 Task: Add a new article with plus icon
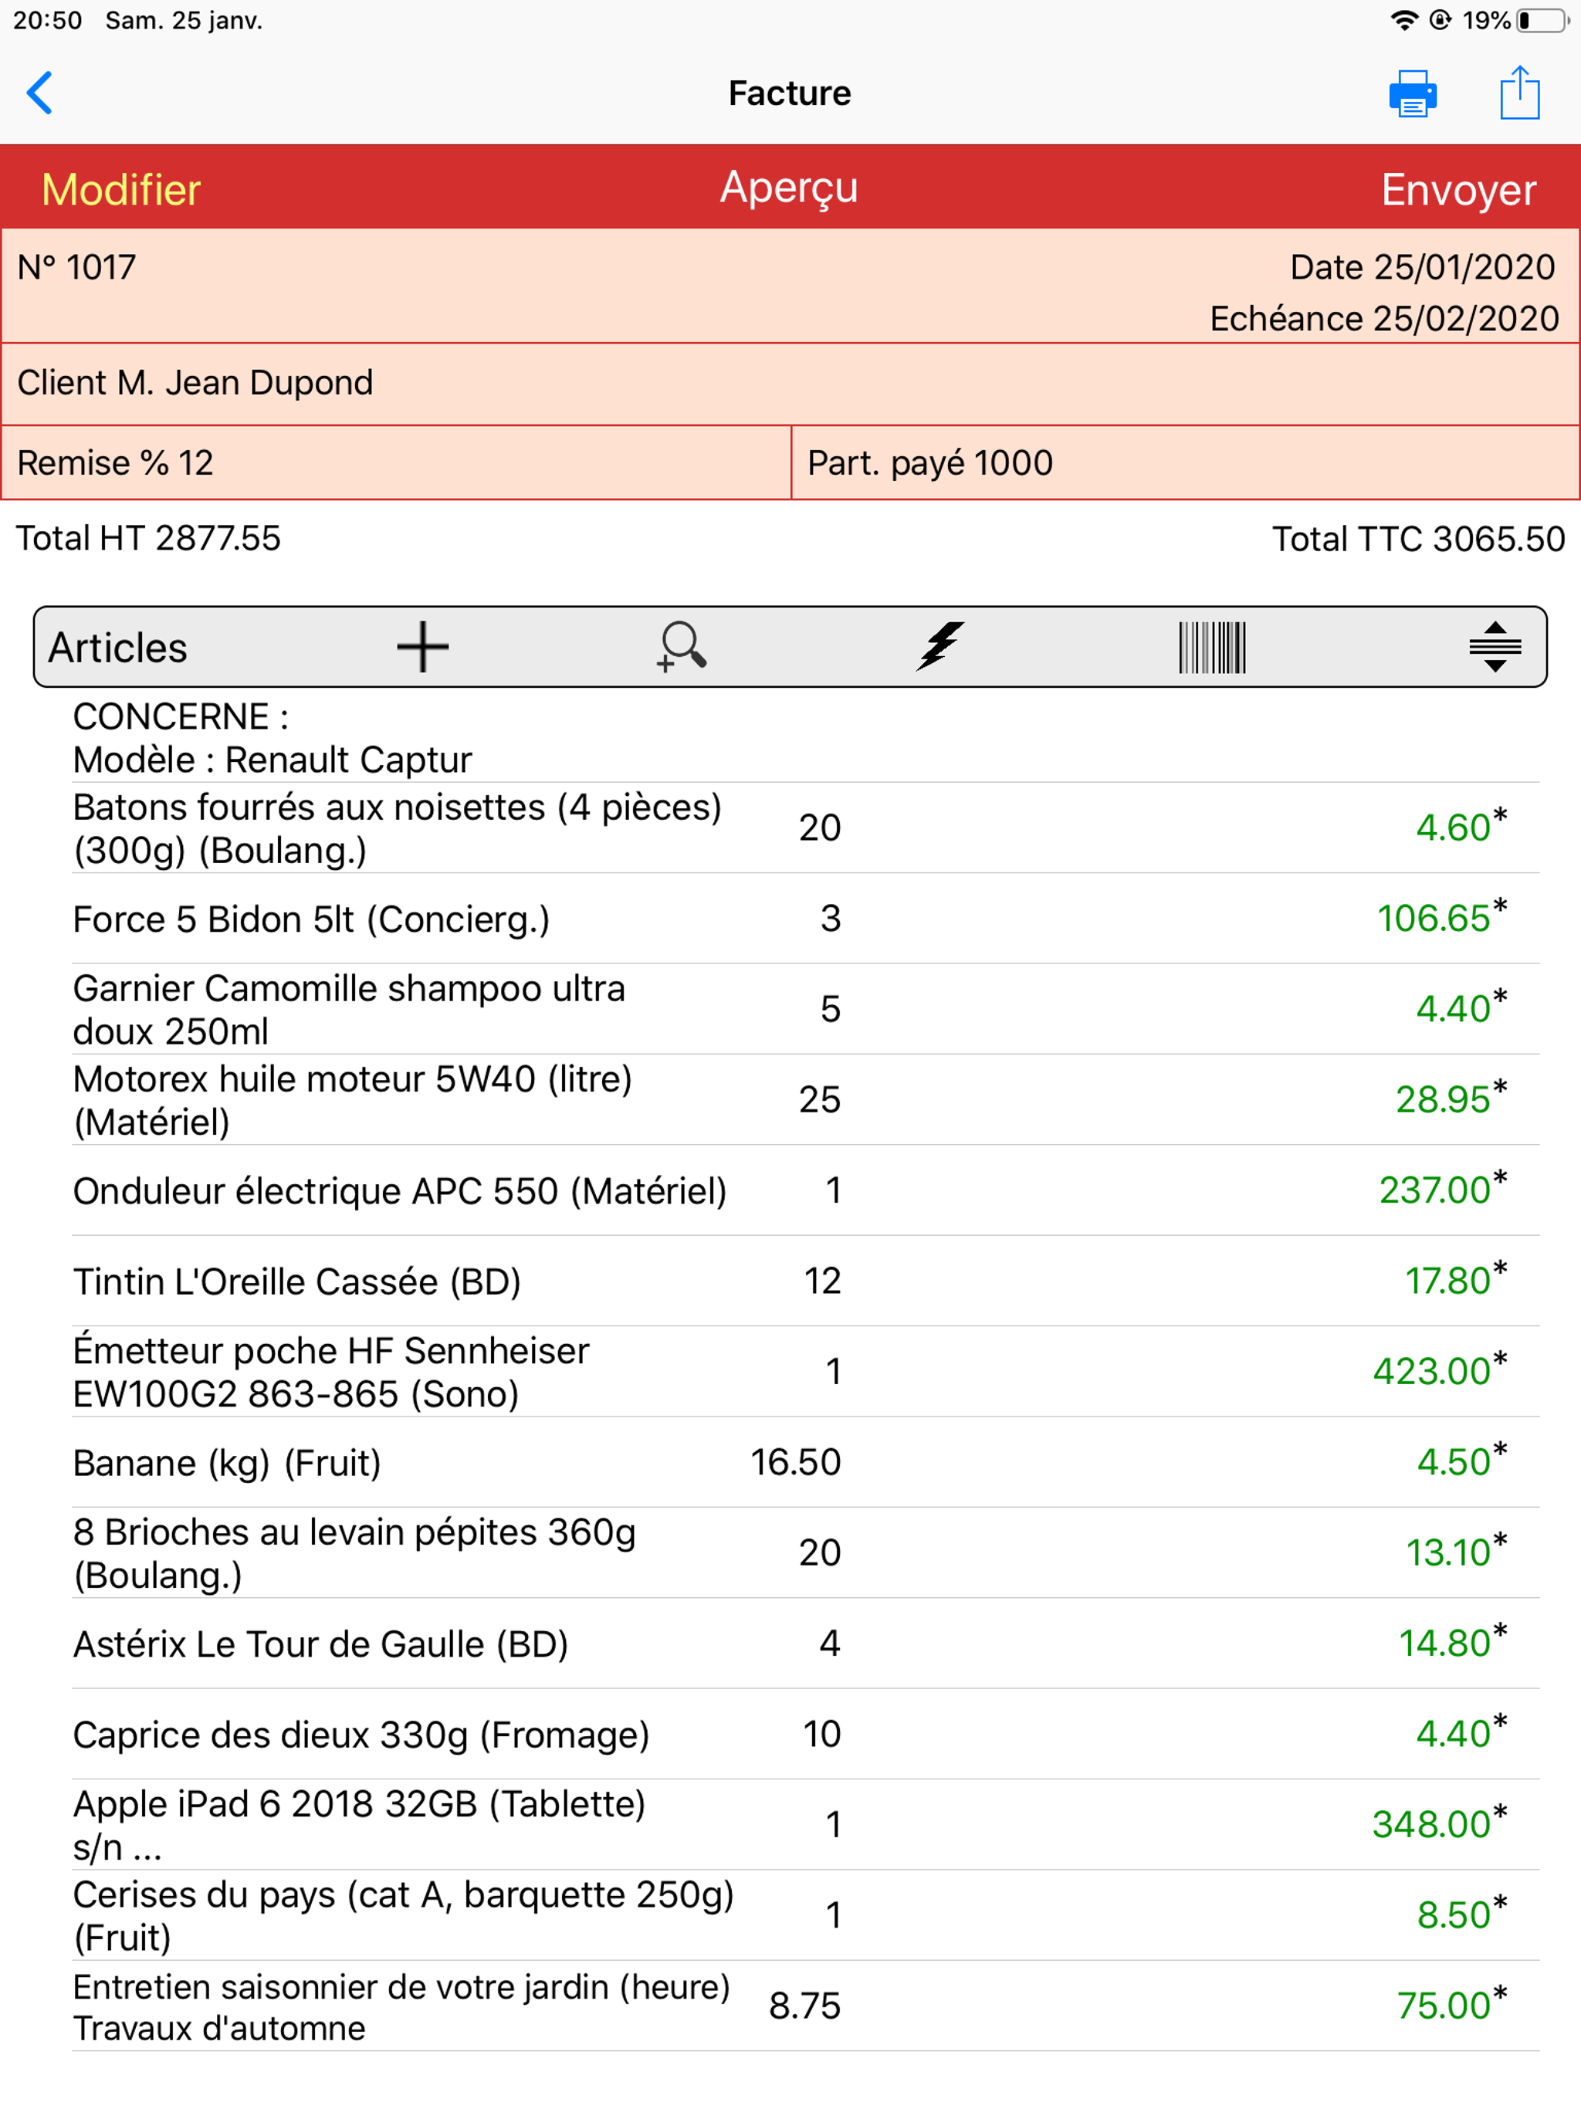(x=422, y=648)
